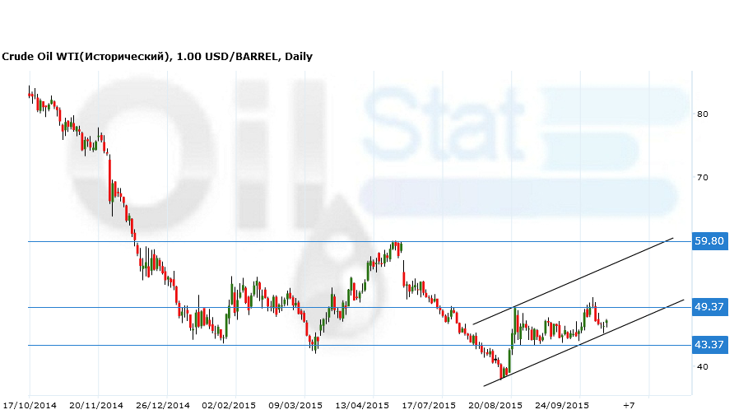Screen dimensions: 748x419
Task: Pick the 26/12/2014 date label
Action: tap(163, 406)
